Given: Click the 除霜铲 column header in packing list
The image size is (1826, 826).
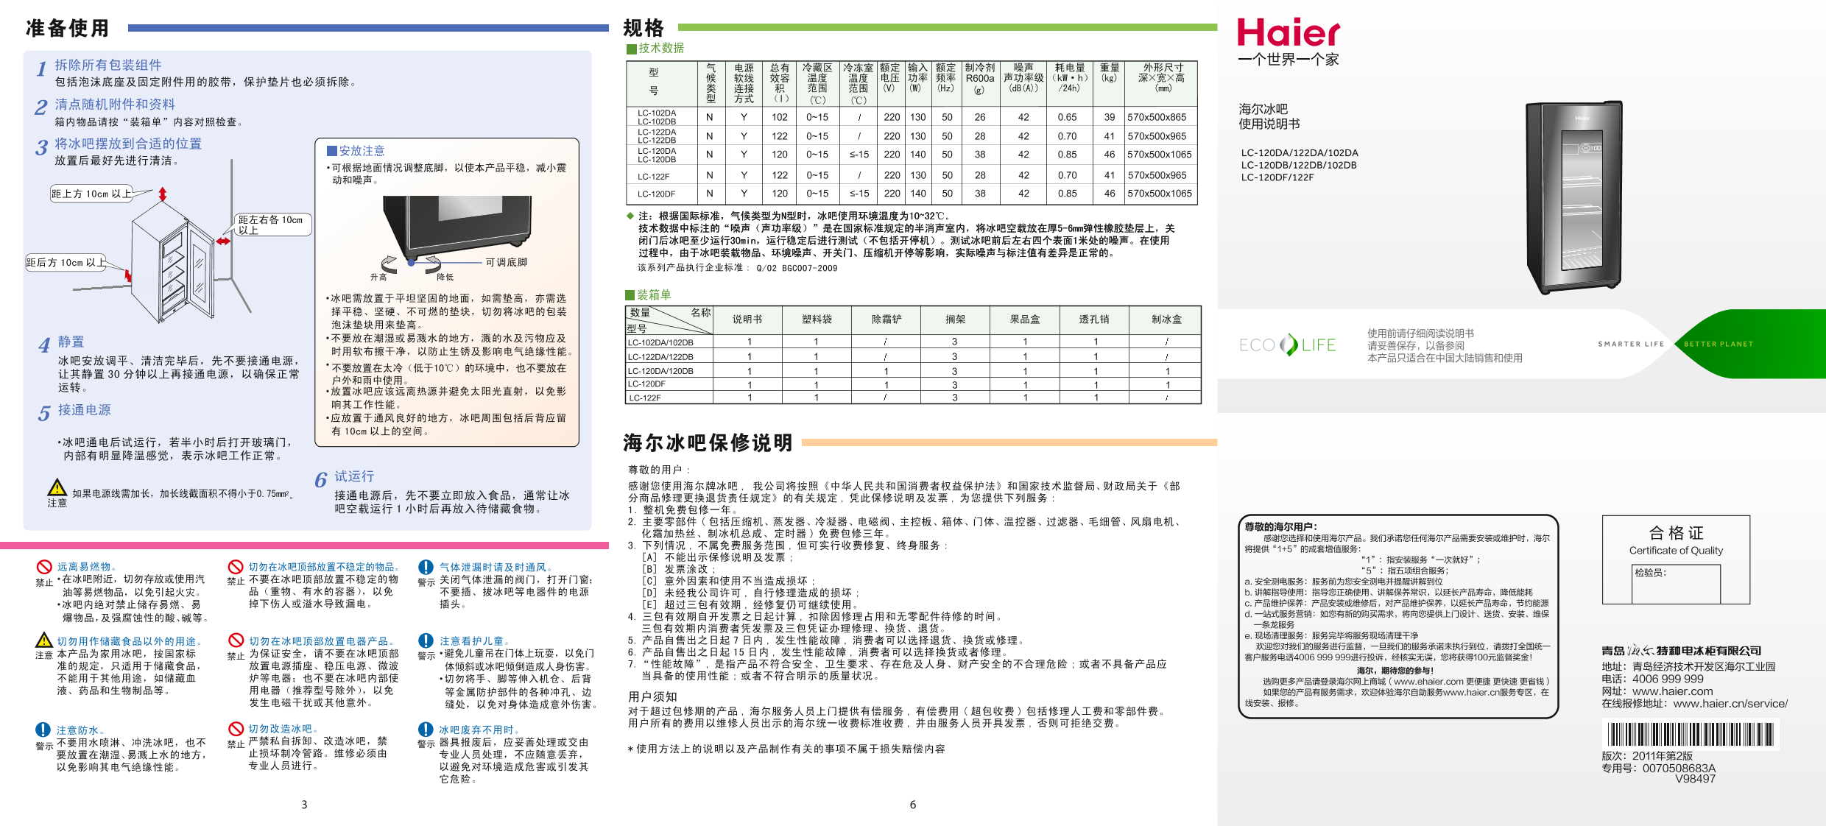Looking at the screenshot, I should pyautogui.click(x=886, y=320).
